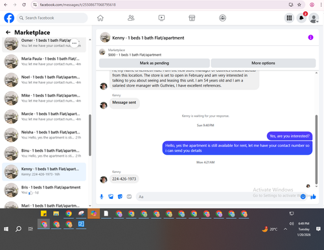Screen dimensions: 324x250
Task: Open the three-dot options on Osmer conversation
Action: click(x=75, y=43)
